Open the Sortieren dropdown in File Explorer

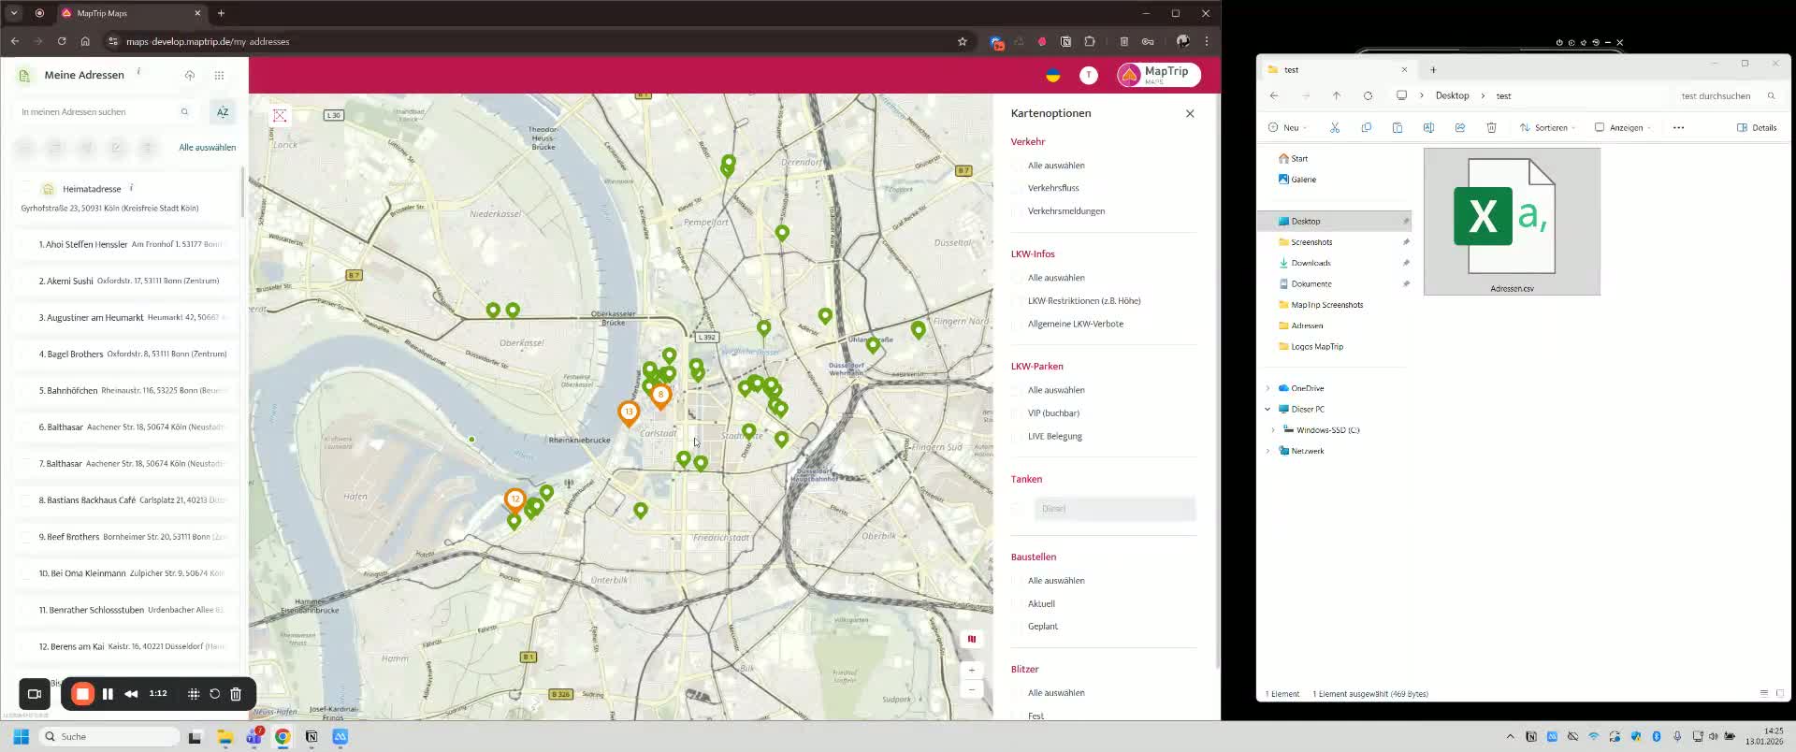coord(1547,127)
